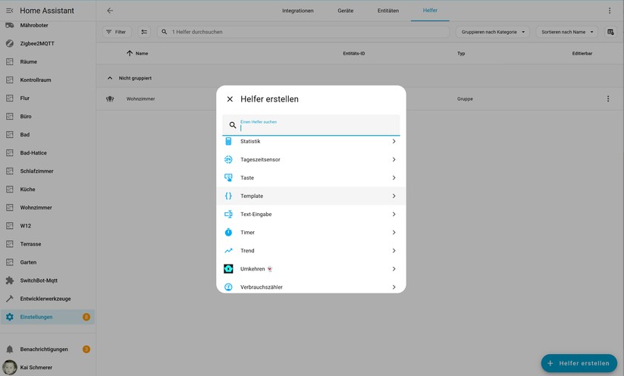Collapse the Nicht gruppiert section

pos(110,78)
